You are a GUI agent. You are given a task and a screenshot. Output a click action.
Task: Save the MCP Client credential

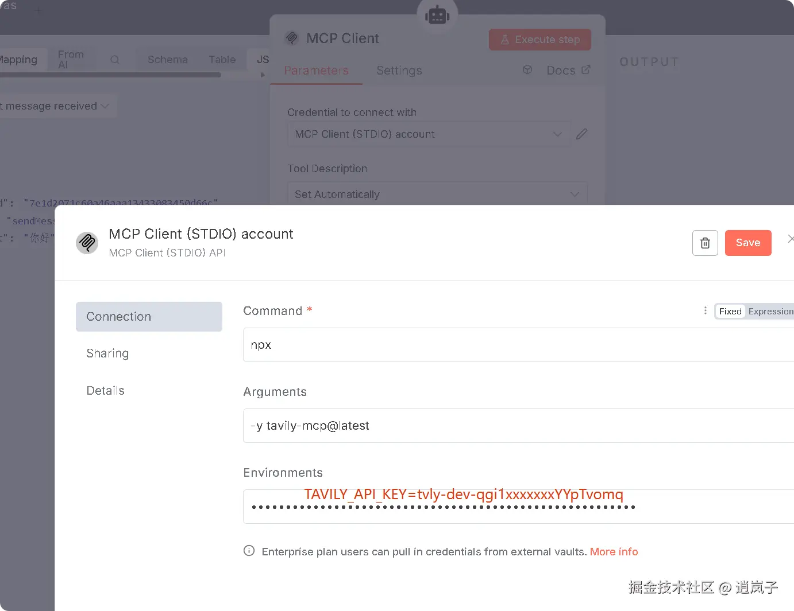pyautogui.click(x=748, y=243)
